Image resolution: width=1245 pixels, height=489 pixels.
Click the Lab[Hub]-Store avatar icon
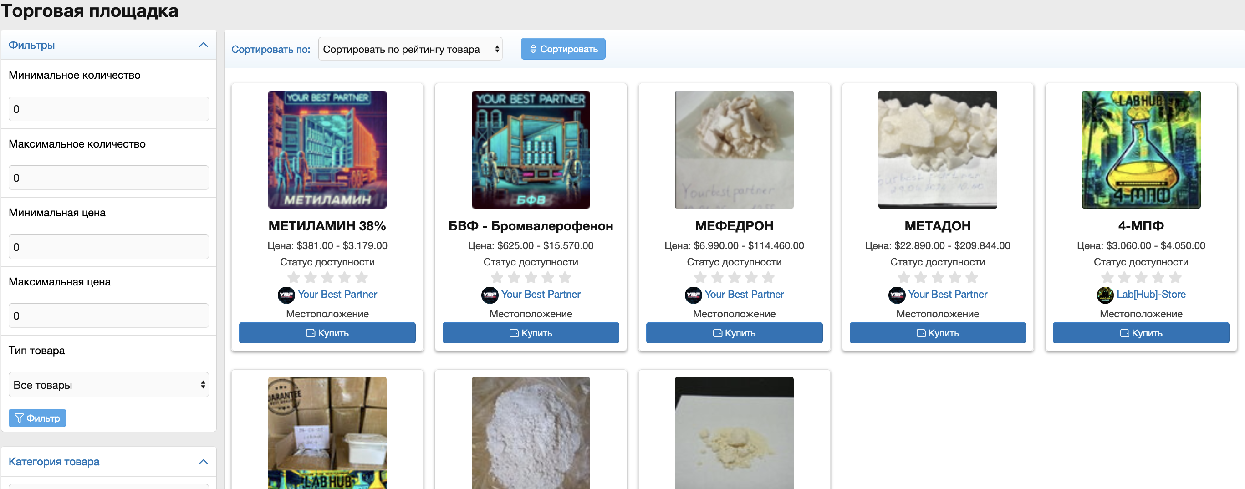1105,295
